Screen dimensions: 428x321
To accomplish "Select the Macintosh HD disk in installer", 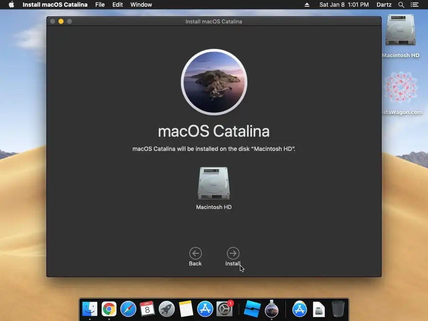I will tap(214, 183).
